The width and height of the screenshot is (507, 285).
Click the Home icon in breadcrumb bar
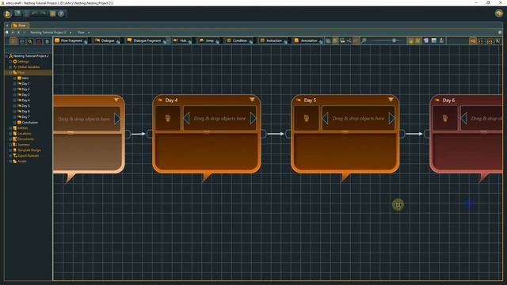[7, 32]
